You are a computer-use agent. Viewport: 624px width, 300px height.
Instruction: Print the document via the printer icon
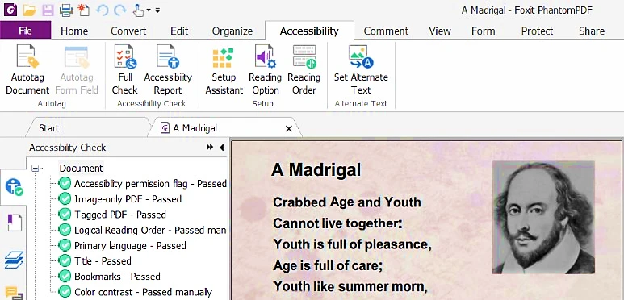tap(66, 10)
